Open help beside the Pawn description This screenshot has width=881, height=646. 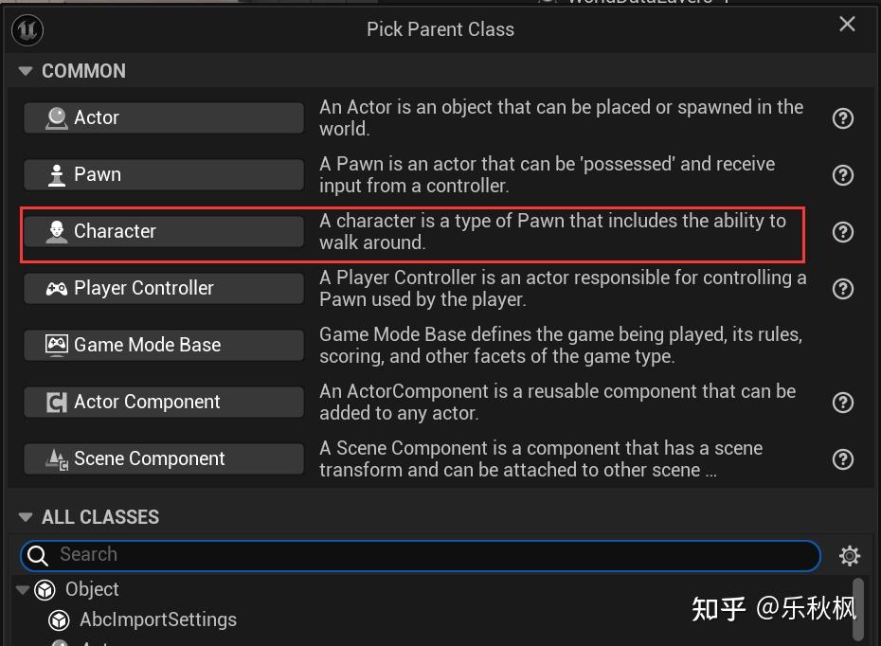[843, 174]
